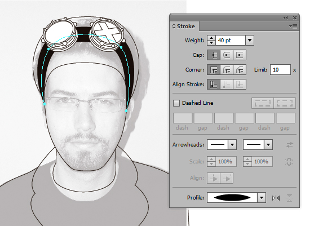314x226 pixels.
Task: Click the Weight field showing 40 pt
Action: click(231, 41)
